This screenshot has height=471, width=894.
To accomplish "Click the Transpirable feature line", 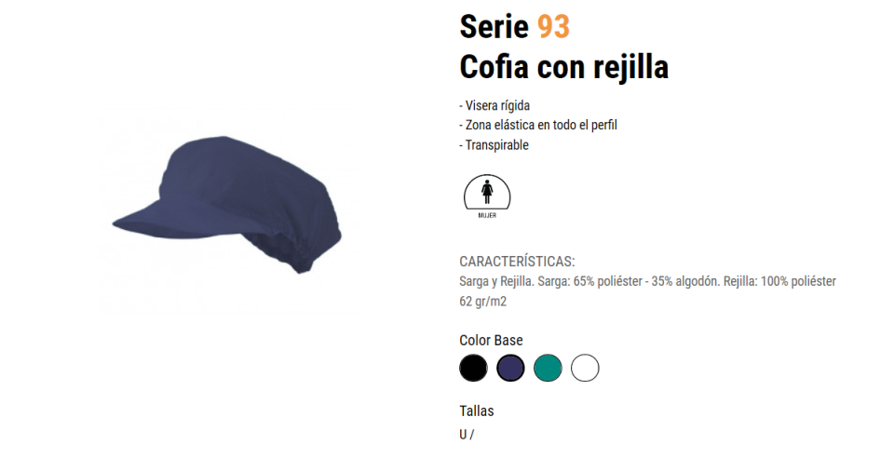I will (494, 145).
